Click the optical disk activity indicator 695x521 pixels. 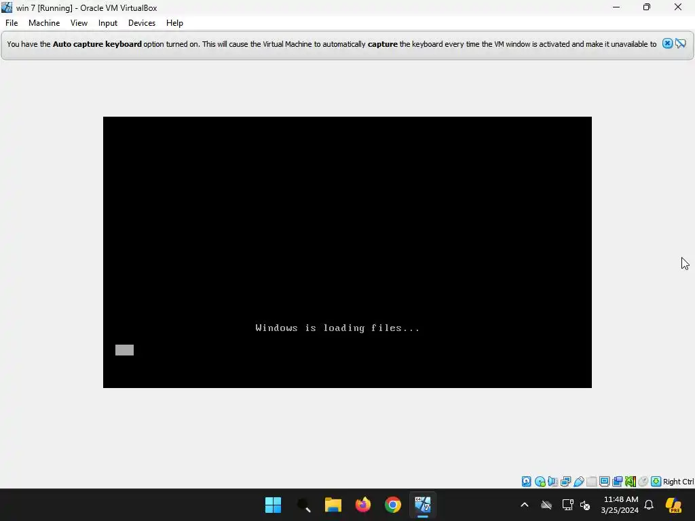coord(540,482)
